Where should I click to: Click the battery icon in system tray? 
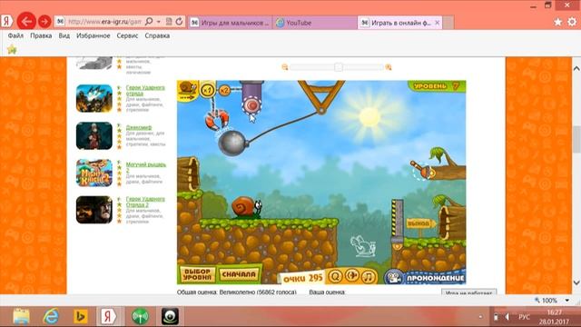(x=497, y=317)
